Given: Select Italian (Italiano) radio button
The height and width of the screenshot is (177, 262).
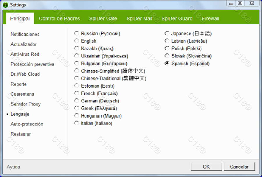Looking at the screenshot, I should coord(77,123).
